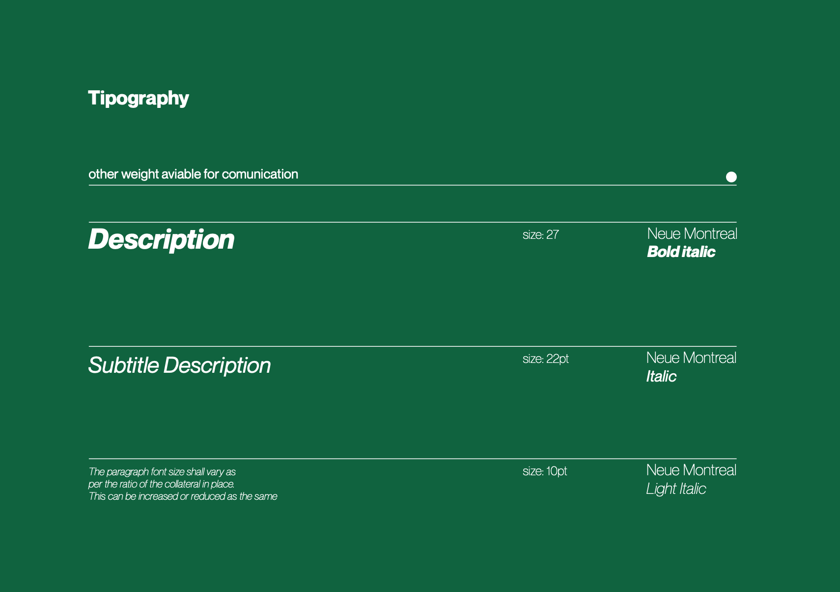
Task: Select the Tipography page heading
Action: pos(139,98)
